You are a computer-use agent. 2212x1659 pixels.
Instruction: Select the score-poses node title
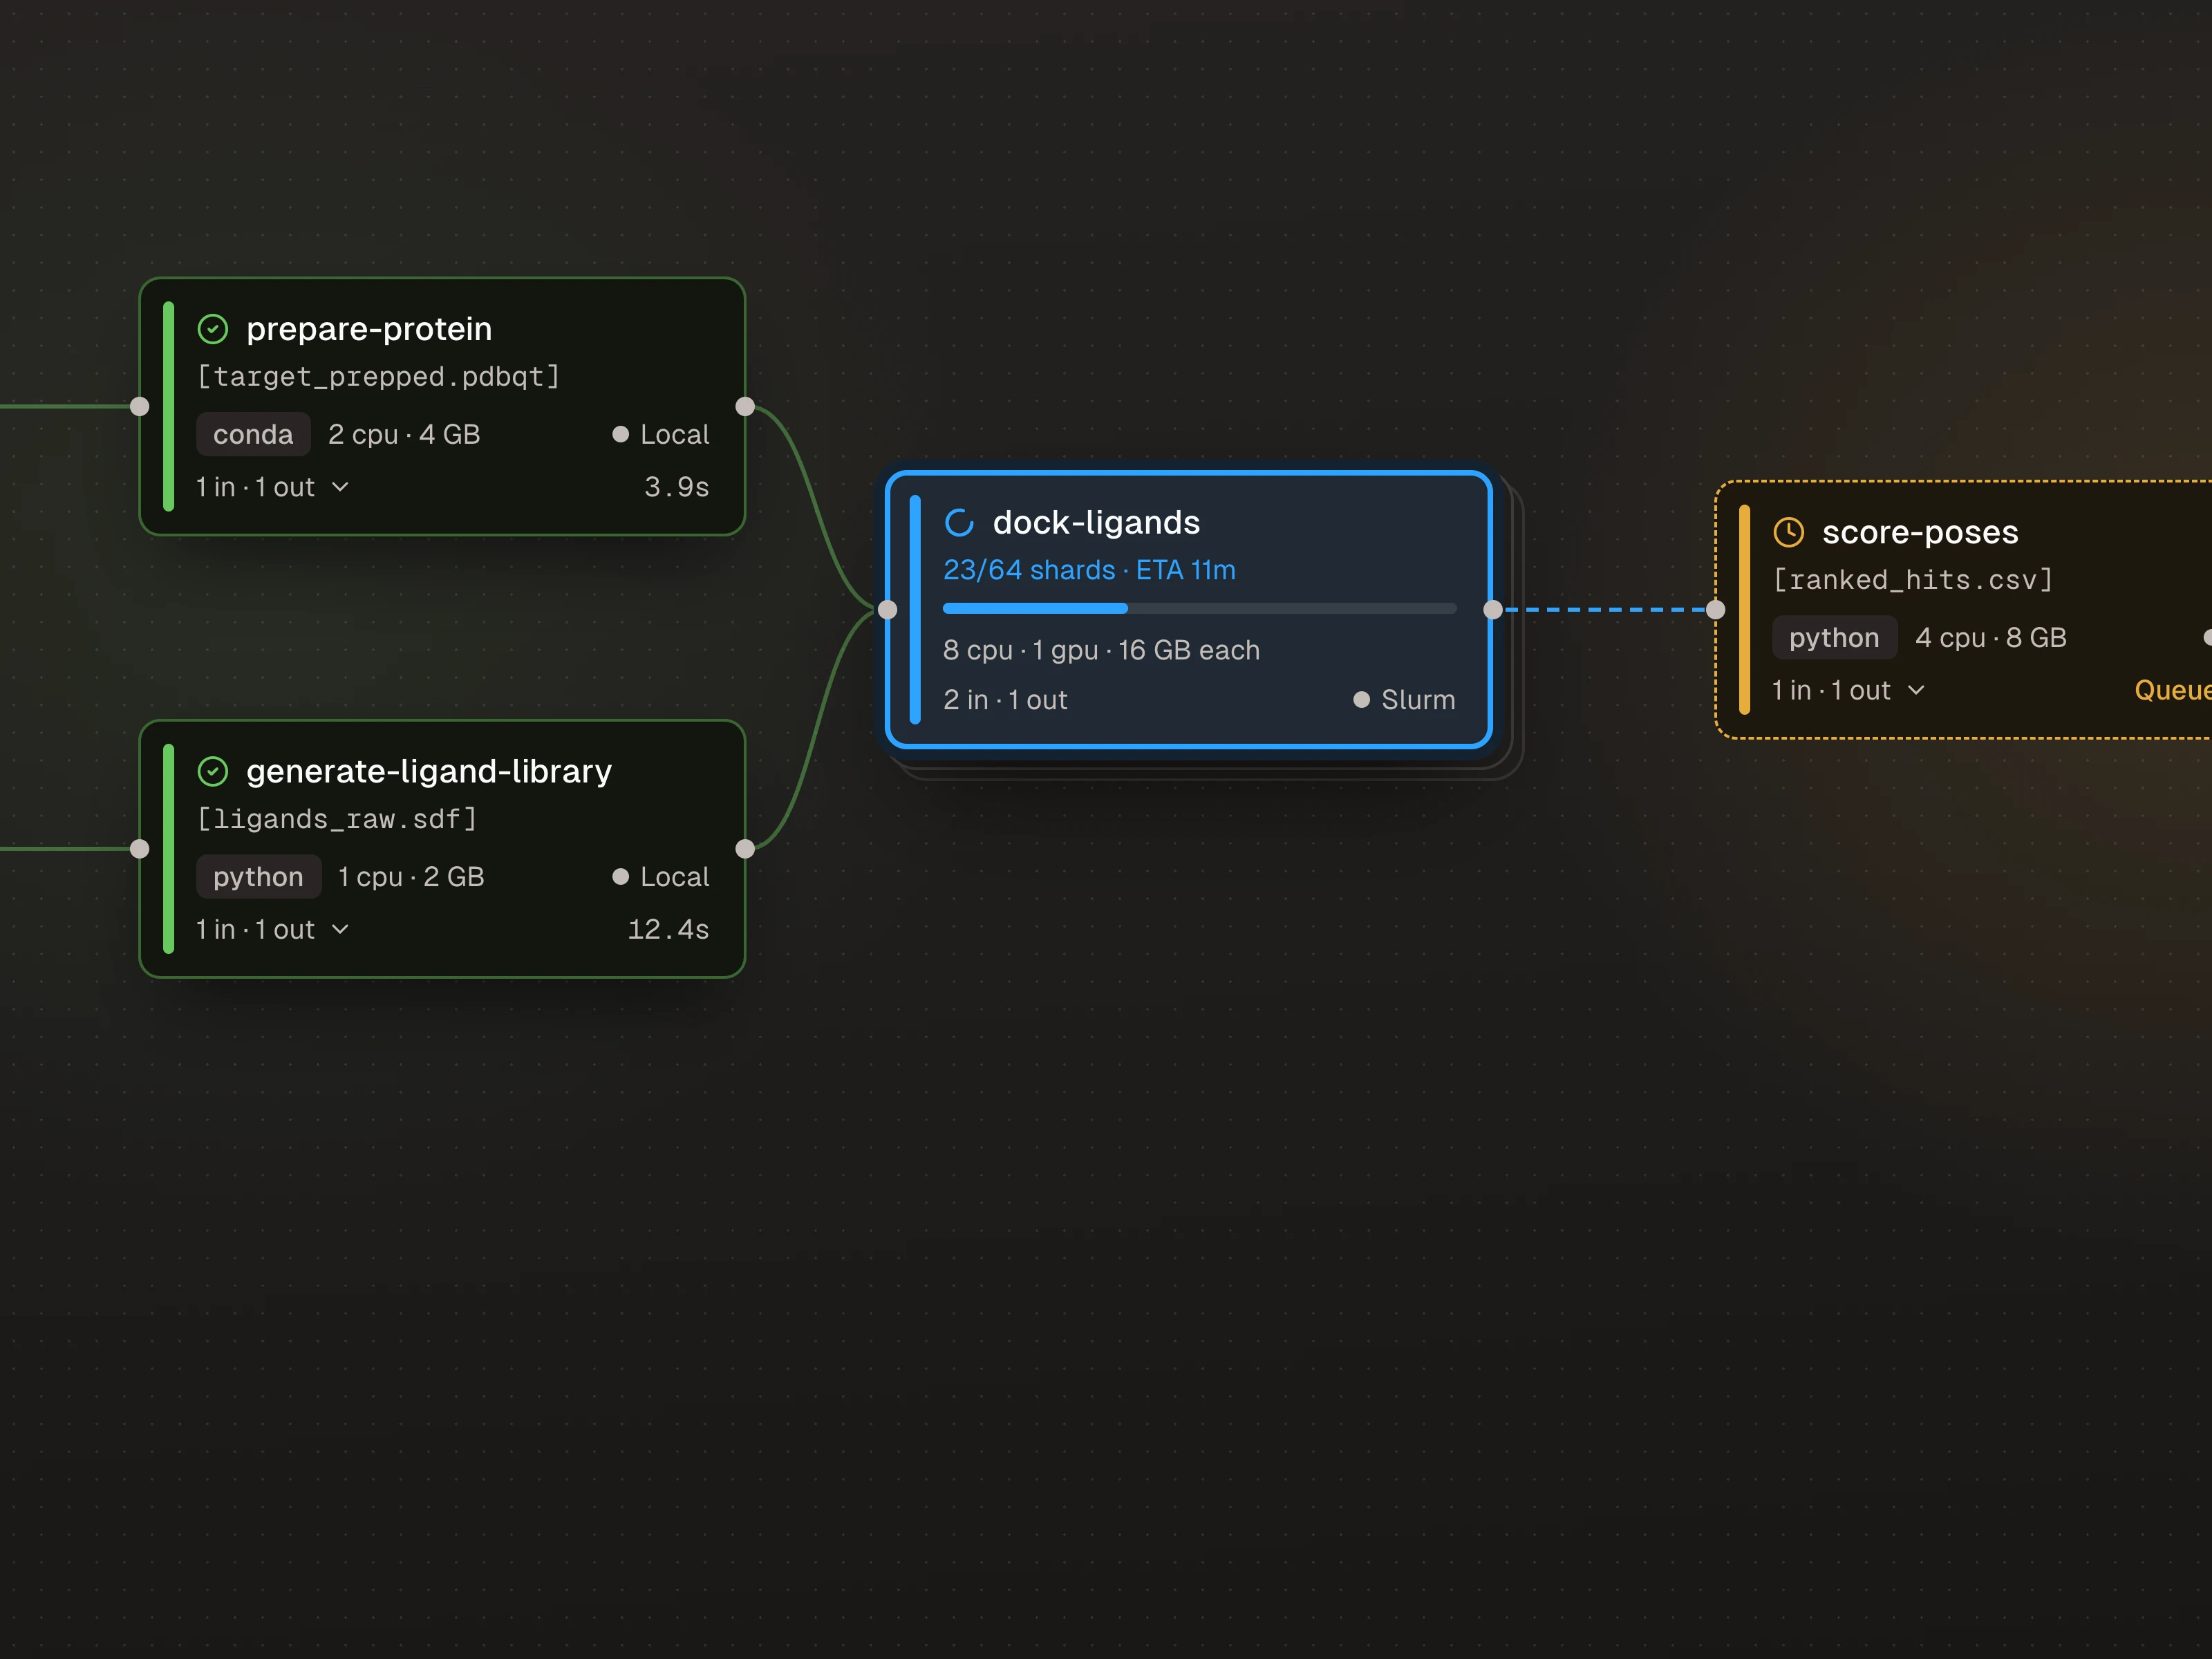(1920, 532)
